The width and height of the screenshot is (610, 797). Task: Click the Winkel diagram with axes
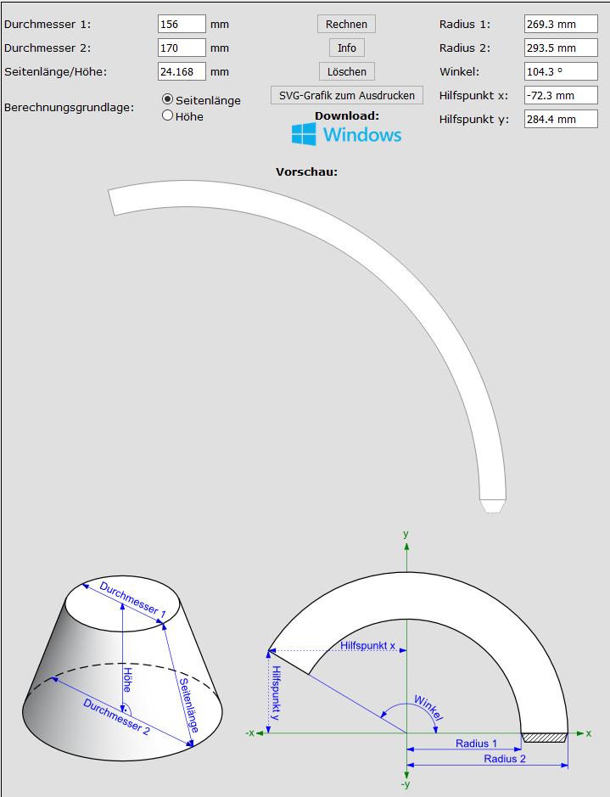pos(418,659)
